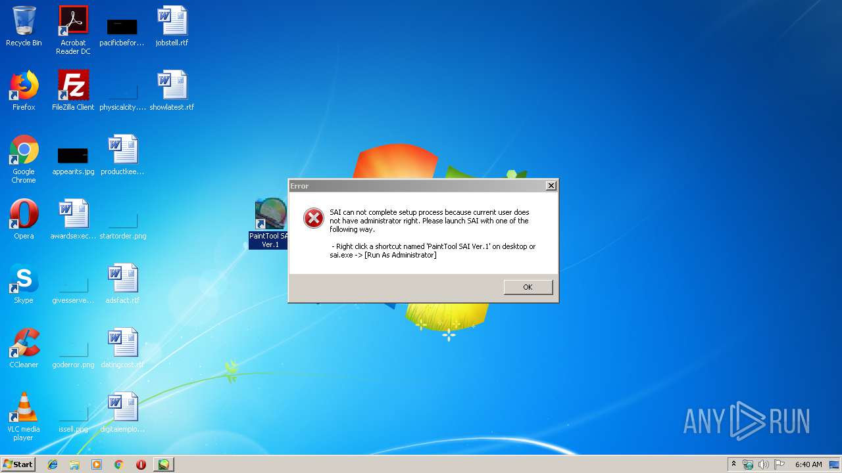Select FileZilla Client shortcut

coord(73,91)
